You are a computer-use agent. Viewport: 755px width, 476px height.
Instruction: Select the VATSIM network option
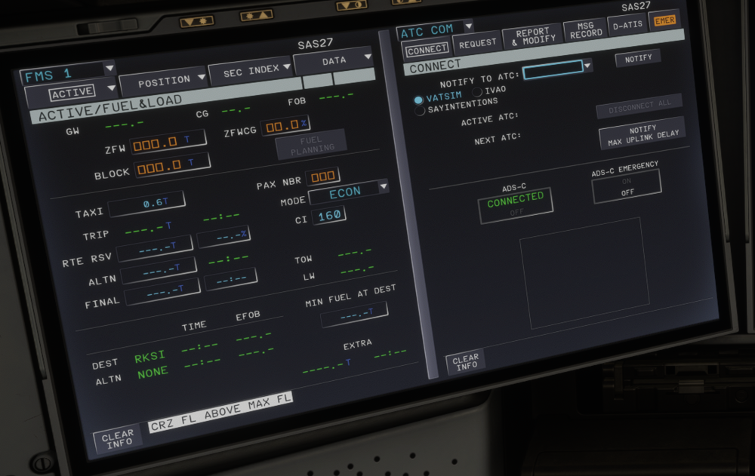click(419, 99)
